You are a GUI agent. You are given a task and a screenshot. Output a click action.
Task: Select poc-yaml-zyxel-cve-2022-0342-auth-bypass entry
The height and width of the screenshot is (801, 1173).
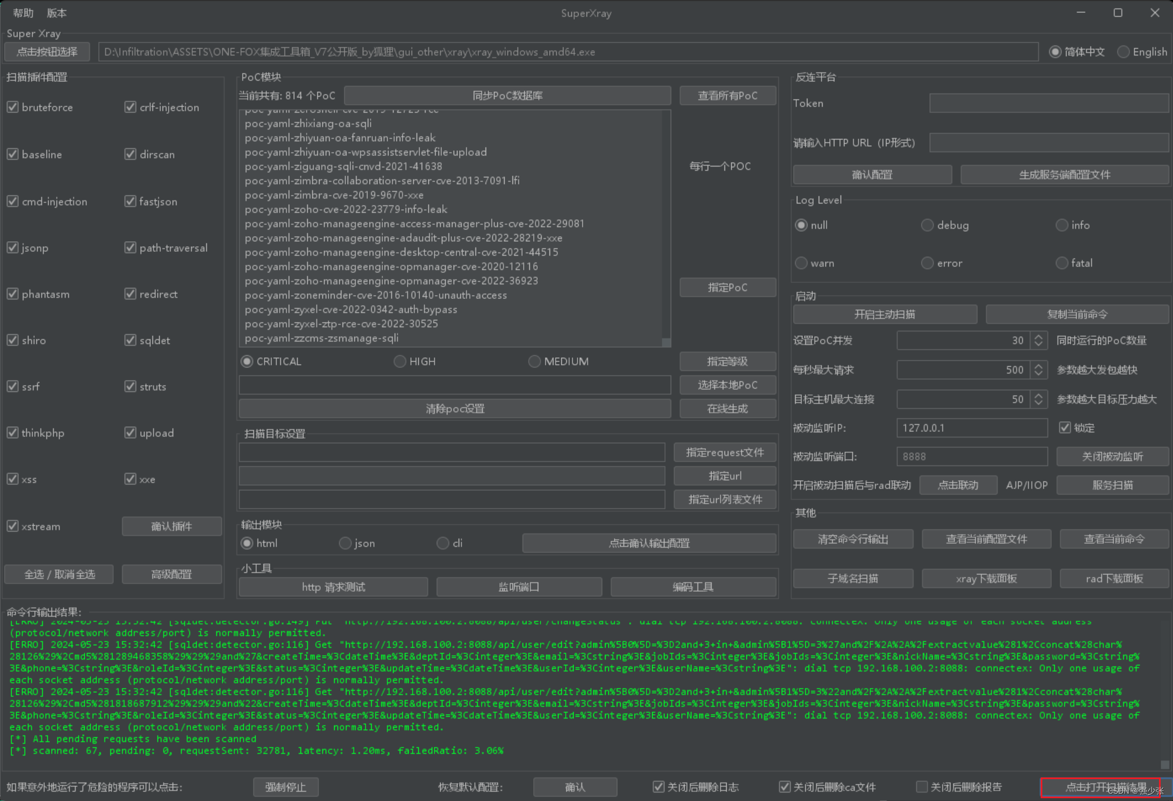(351, 310)
